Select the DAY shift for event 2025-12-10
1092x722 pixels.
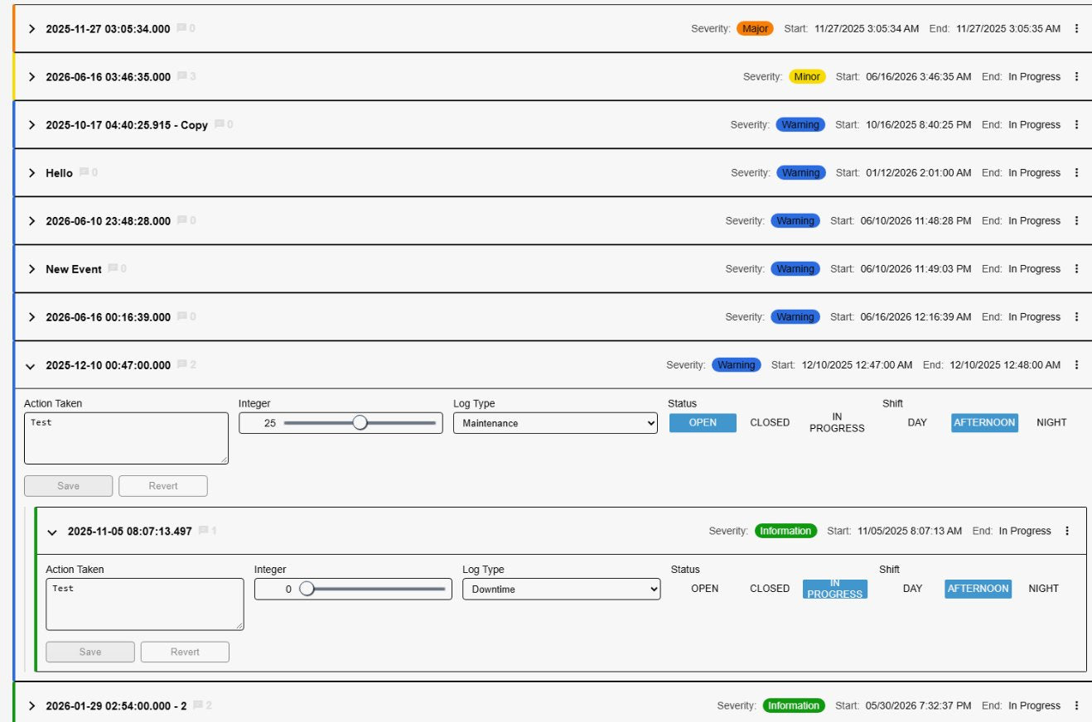click(x=917, y=423)
